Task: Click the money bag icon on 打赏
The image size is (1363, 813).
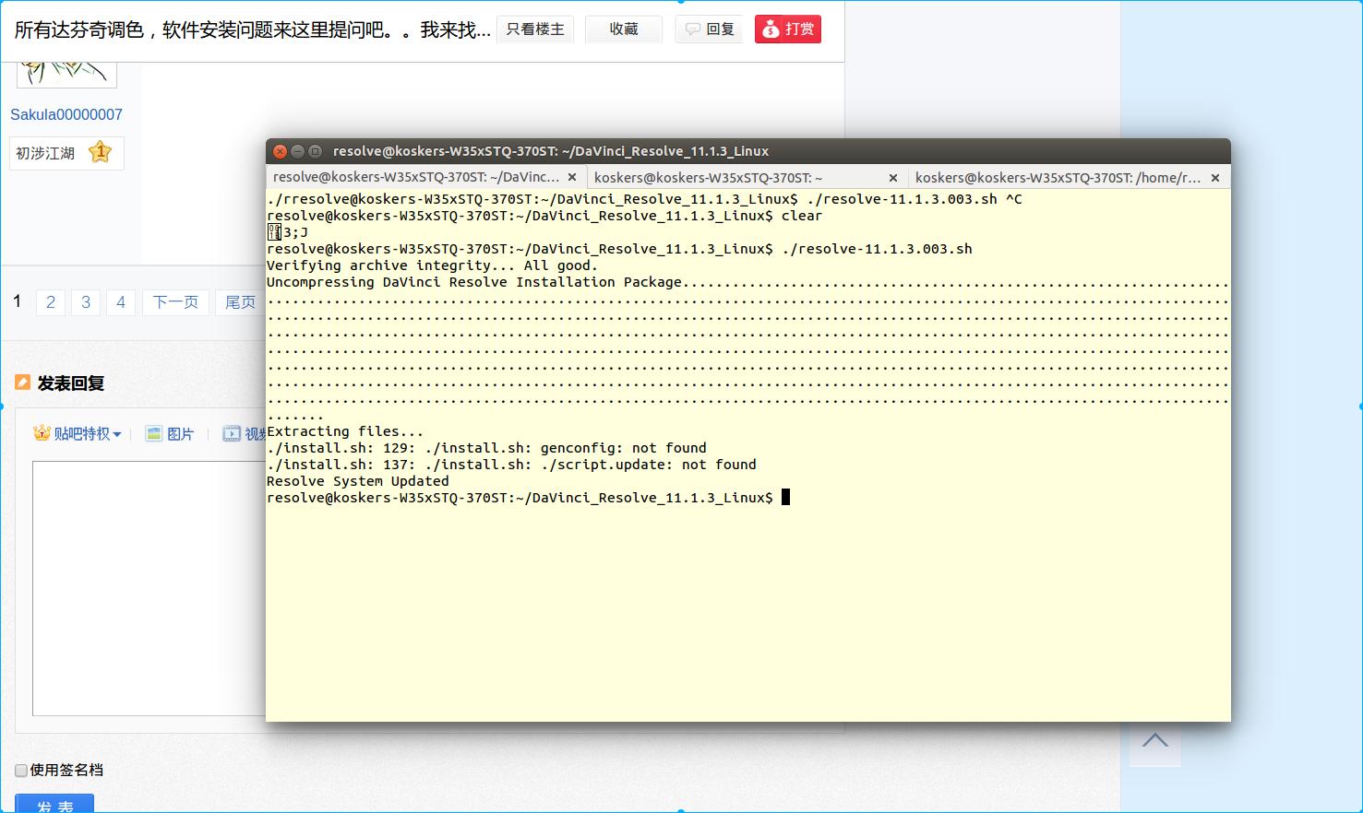Action: (x=771, y=29)
